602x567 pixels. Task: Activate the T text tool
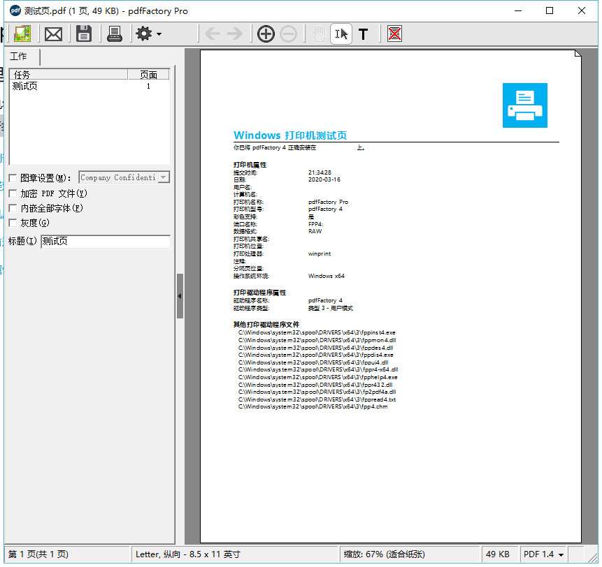[364, 34]
